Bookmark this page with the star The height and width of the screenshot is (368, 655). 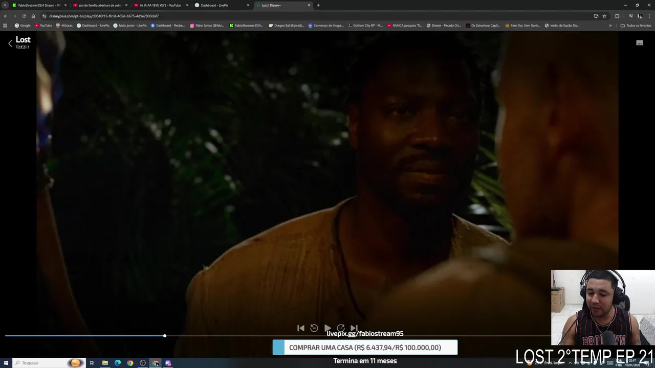[604, 16]
